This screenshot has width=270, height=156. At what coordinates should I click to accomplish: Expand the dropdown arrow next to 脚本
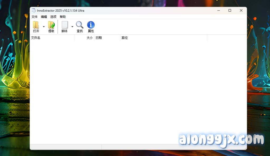point(72,27)
